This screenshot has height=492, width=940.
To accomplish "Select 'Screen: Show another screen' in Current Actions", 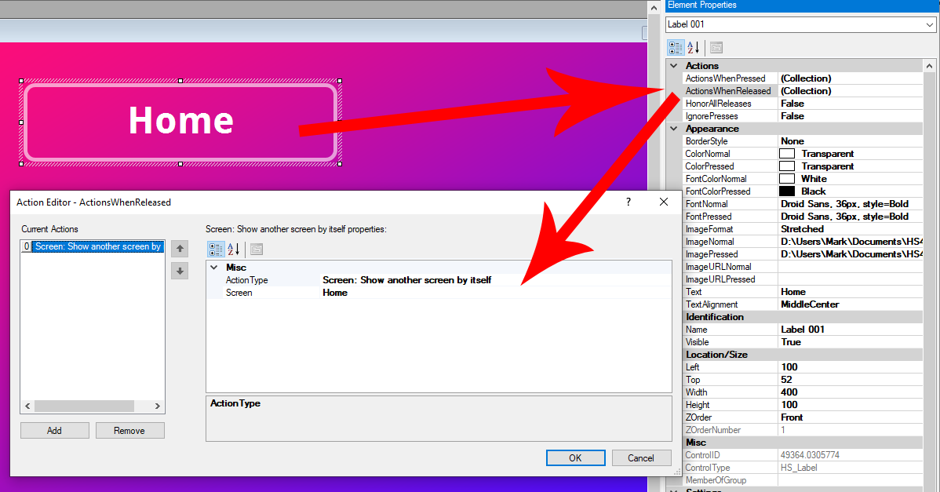I will coord(97,246).
